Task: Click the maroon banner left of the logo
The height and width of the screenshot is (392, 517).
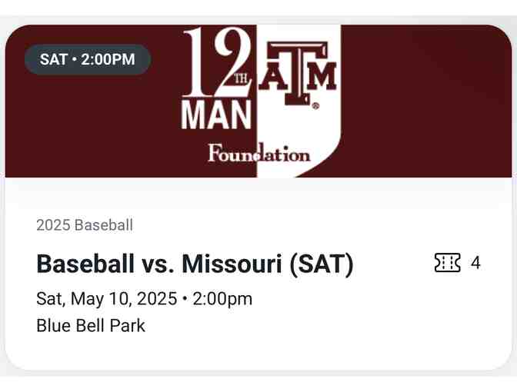Action: [92, 123]
